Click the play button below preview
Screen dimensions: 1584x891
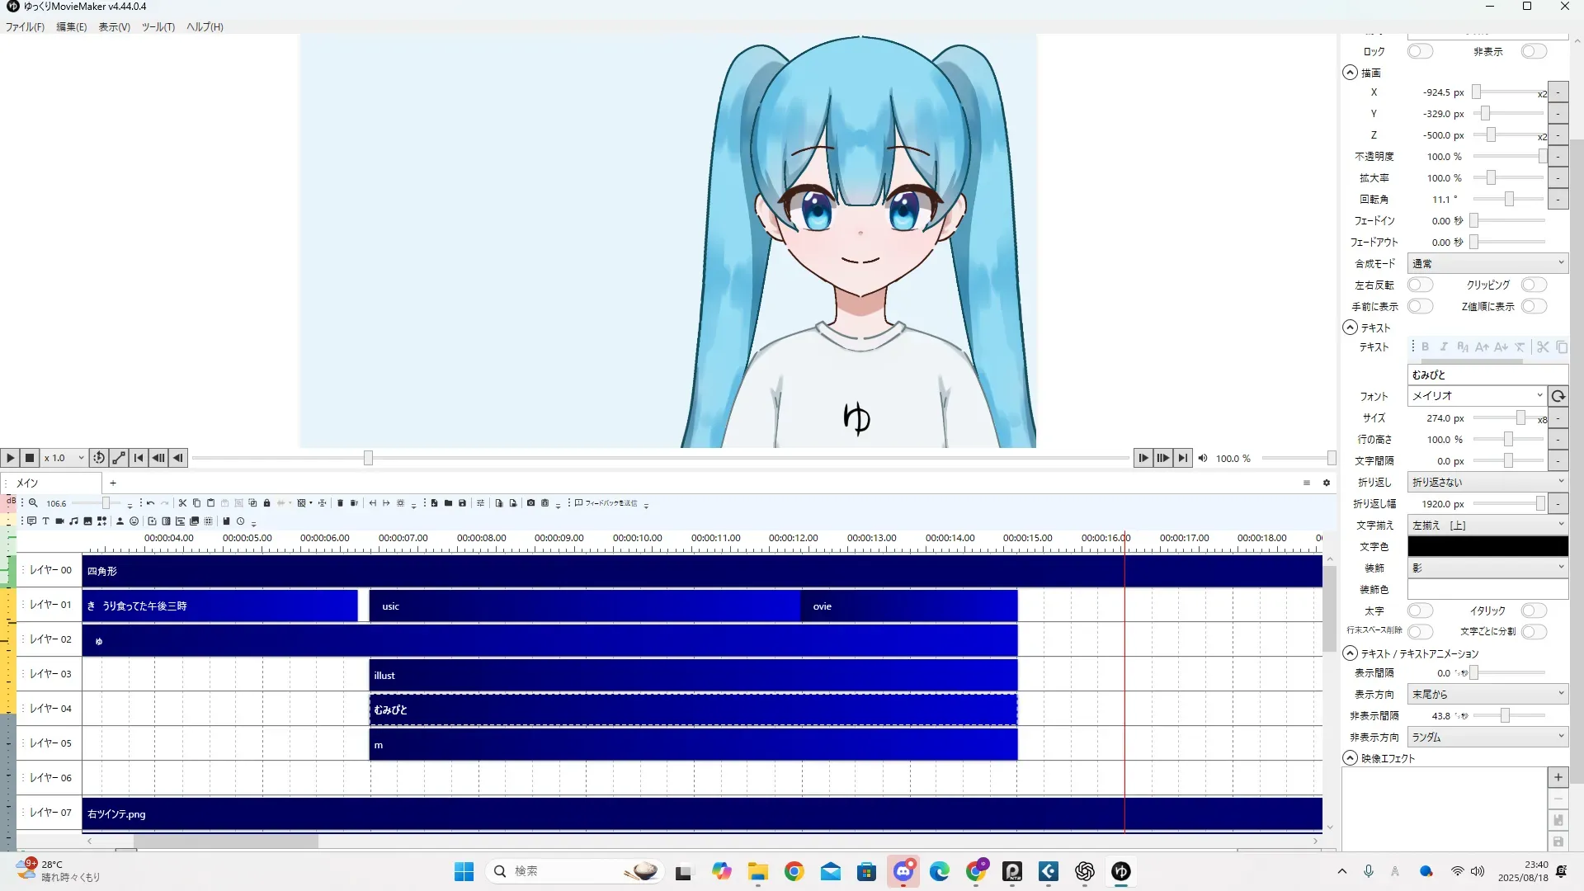click(10, 458)
